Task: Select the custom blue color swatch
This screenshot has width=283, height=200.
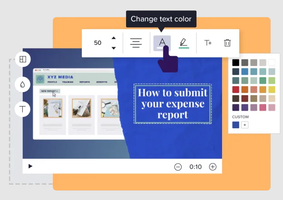Action: tap(236, 125)
